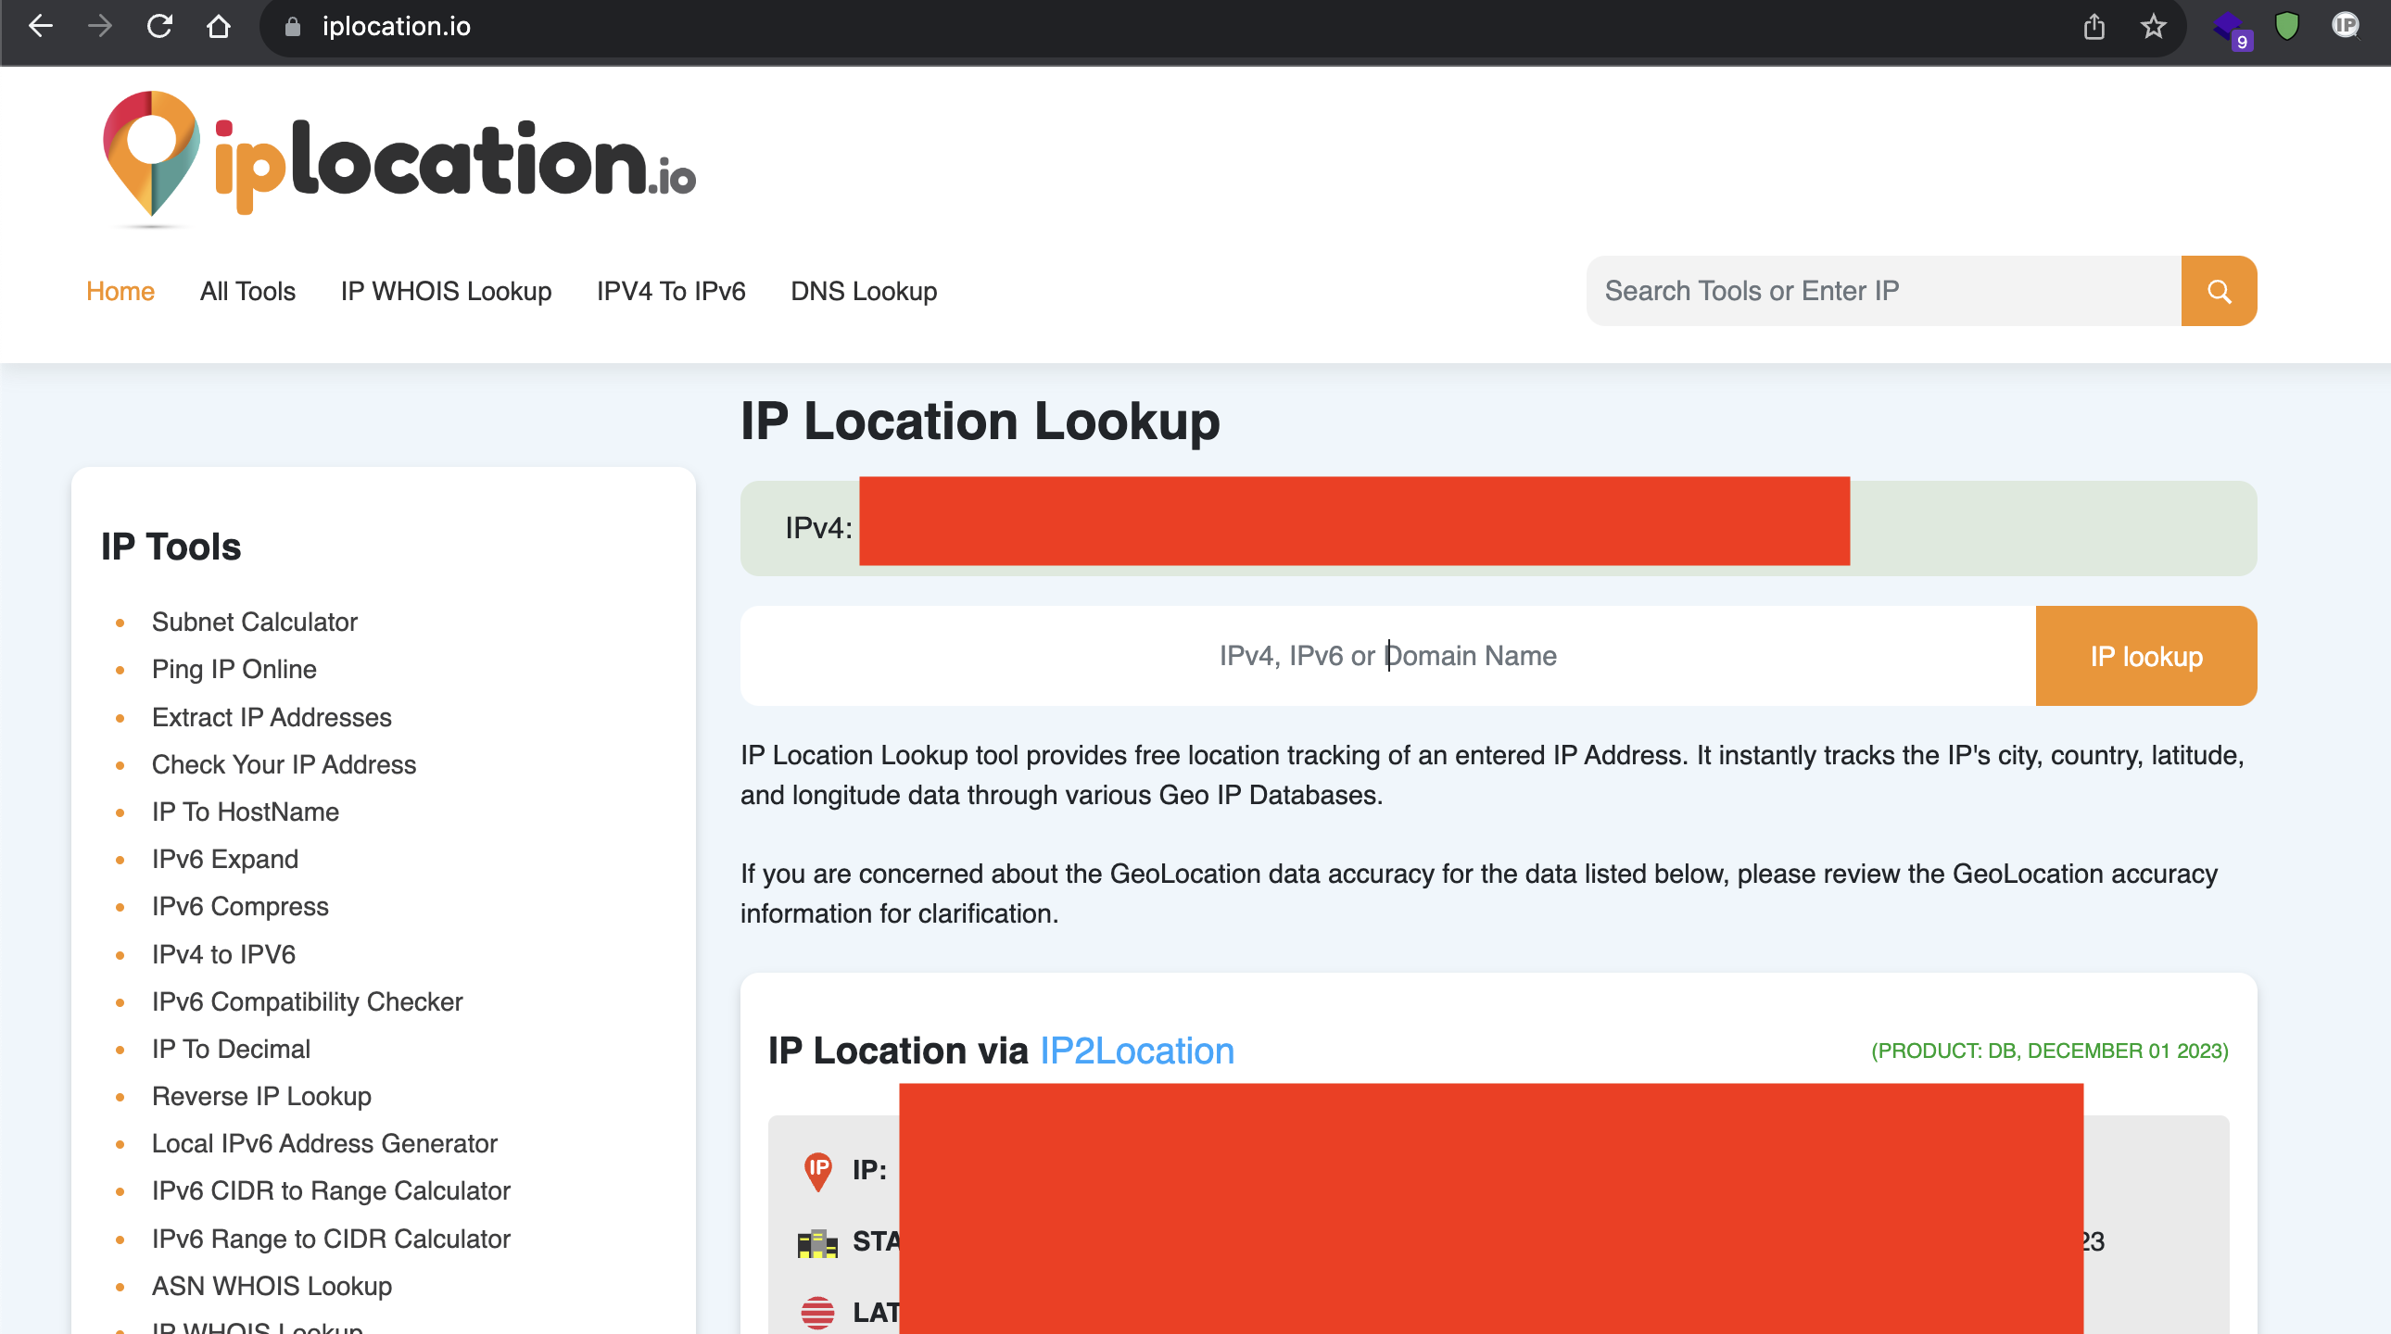The width and height of the screenshot is (2391, 1334).
Task: Select the address bar URL iplocation.io
Action: tap(397, 27)
